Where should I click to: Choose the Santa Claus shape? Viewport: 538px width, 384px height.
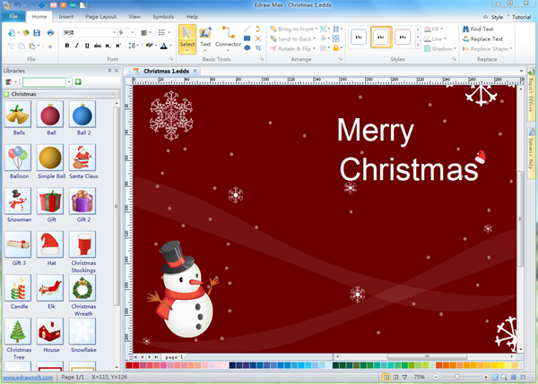pos(82,158)
